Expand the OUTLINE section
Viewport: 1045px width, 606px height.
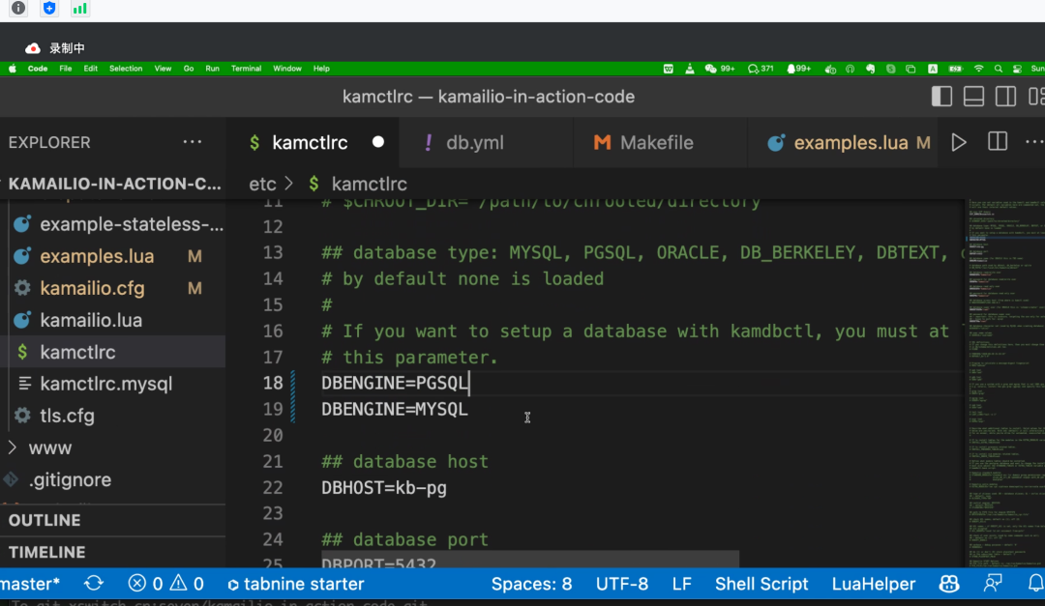coord(45,520)
